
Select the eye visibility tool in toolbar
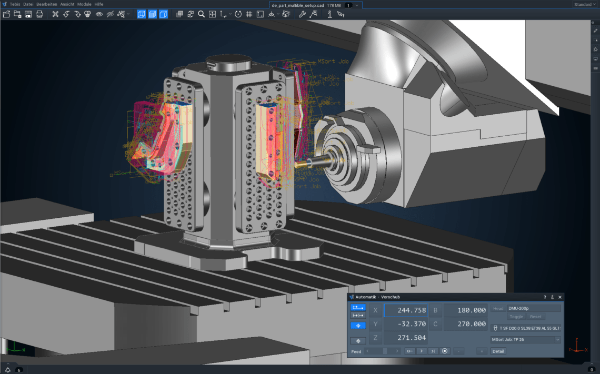[99, 14]
